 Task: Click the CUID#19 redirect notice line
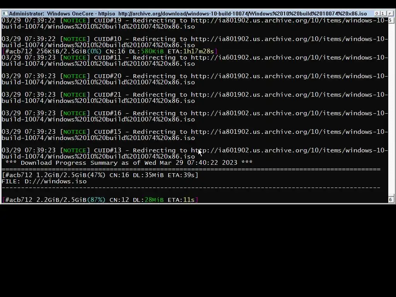[x=195, y=24]
